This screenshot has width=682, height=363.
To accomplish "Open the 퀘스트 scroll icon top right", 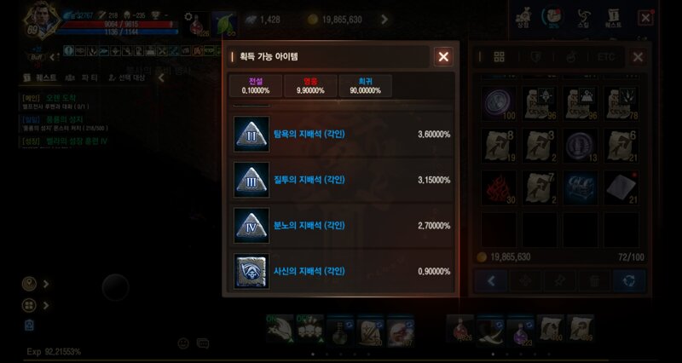I will [613, 18].
